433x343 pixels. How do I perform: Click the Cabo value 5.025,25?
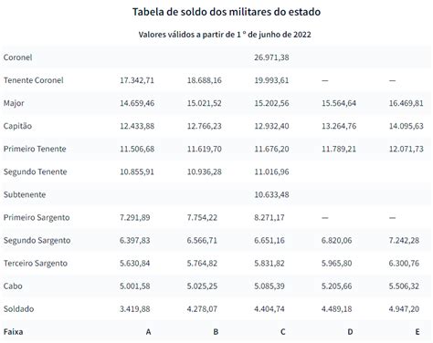(x=202, y=286)
